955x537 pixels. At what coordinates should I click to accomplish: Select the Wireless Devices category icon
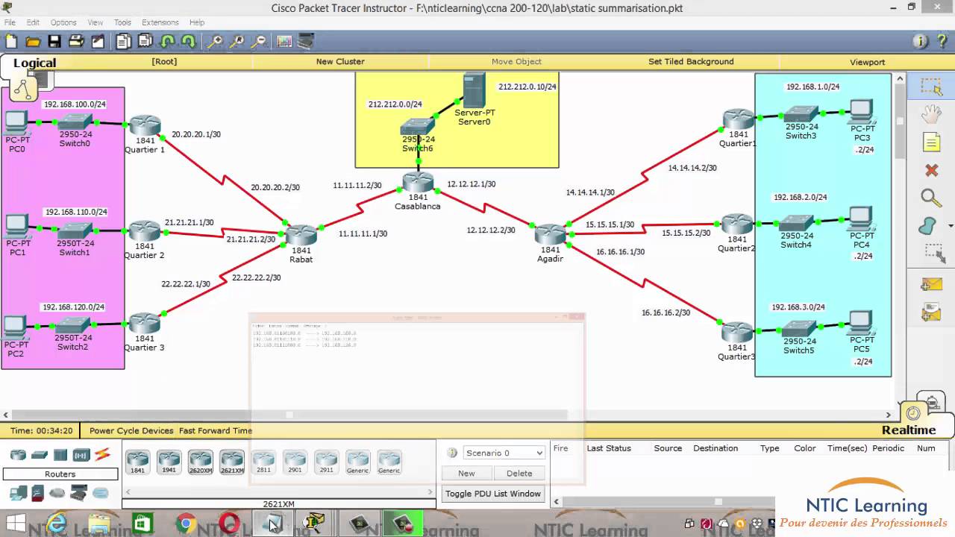tap(81, 454)
